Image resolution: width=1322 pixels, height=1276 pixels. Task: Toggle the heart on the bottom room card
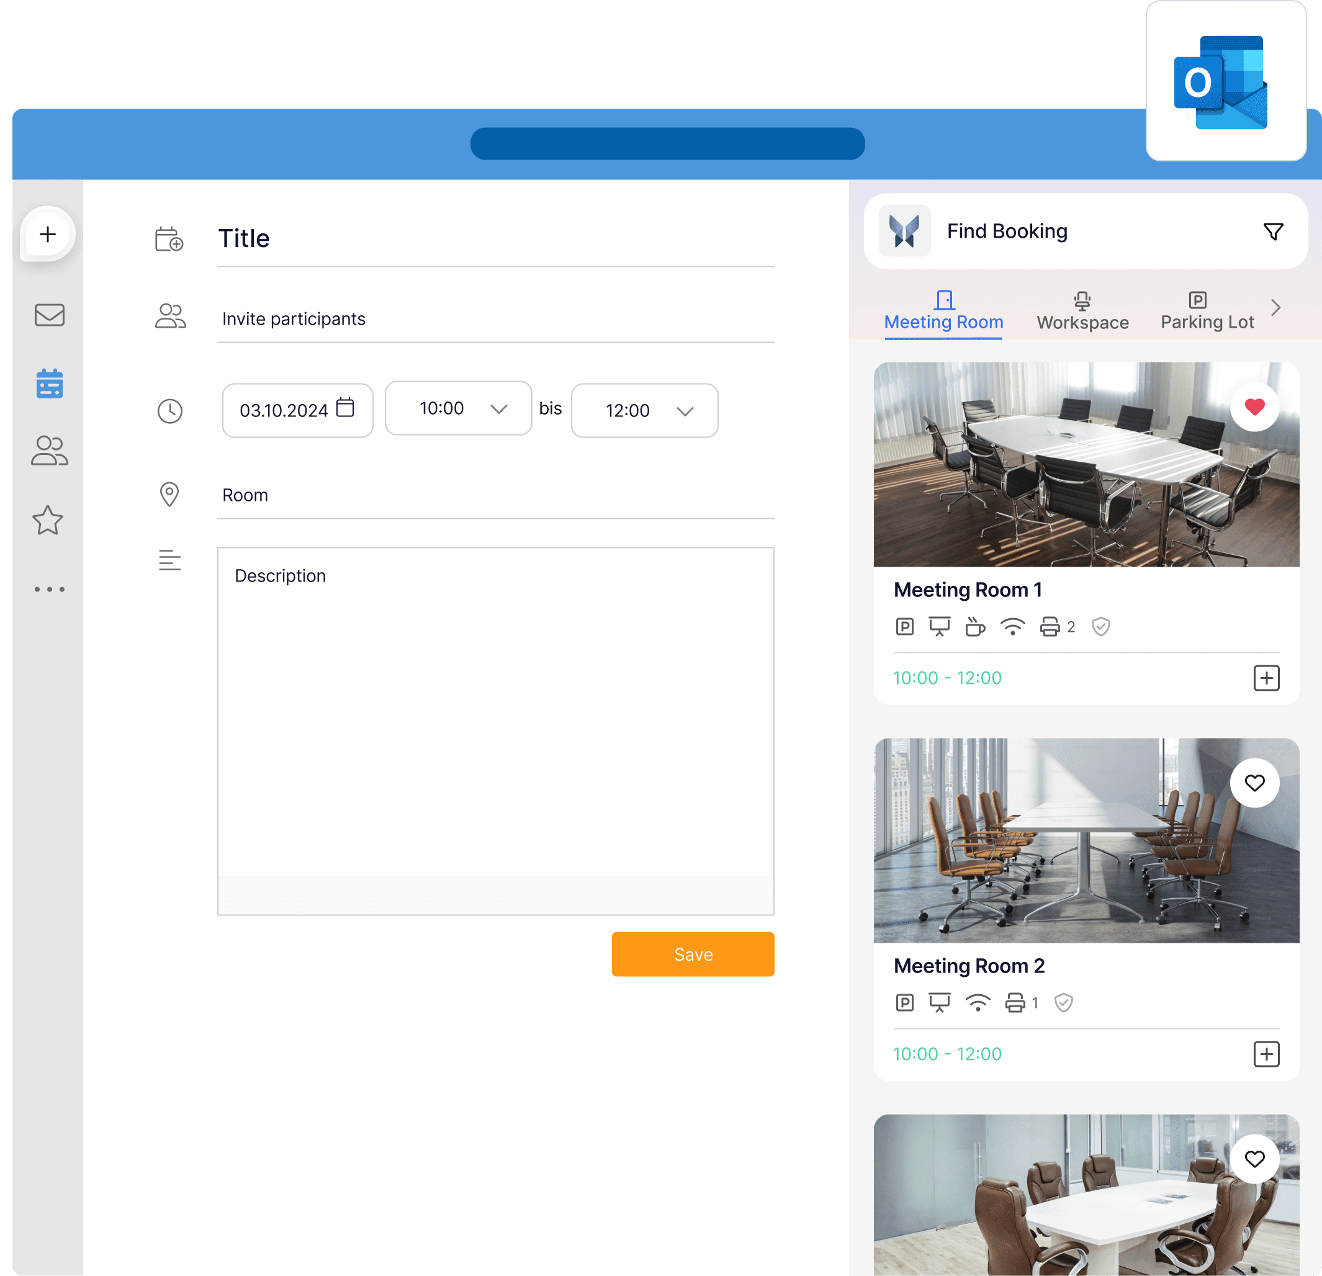coord(1254,1159)
